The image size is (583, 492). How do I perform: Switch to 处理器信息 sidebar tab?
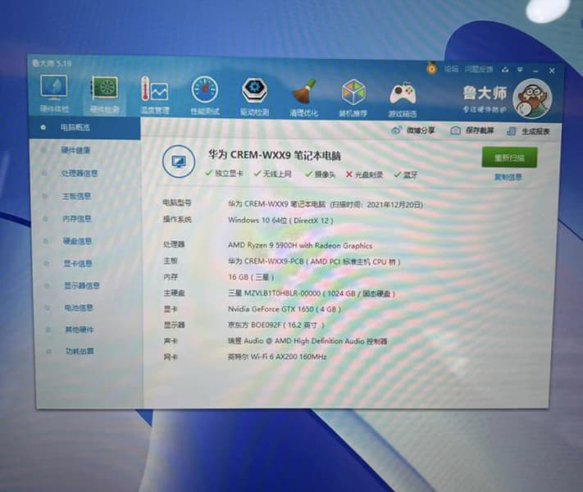click(80, 174)
